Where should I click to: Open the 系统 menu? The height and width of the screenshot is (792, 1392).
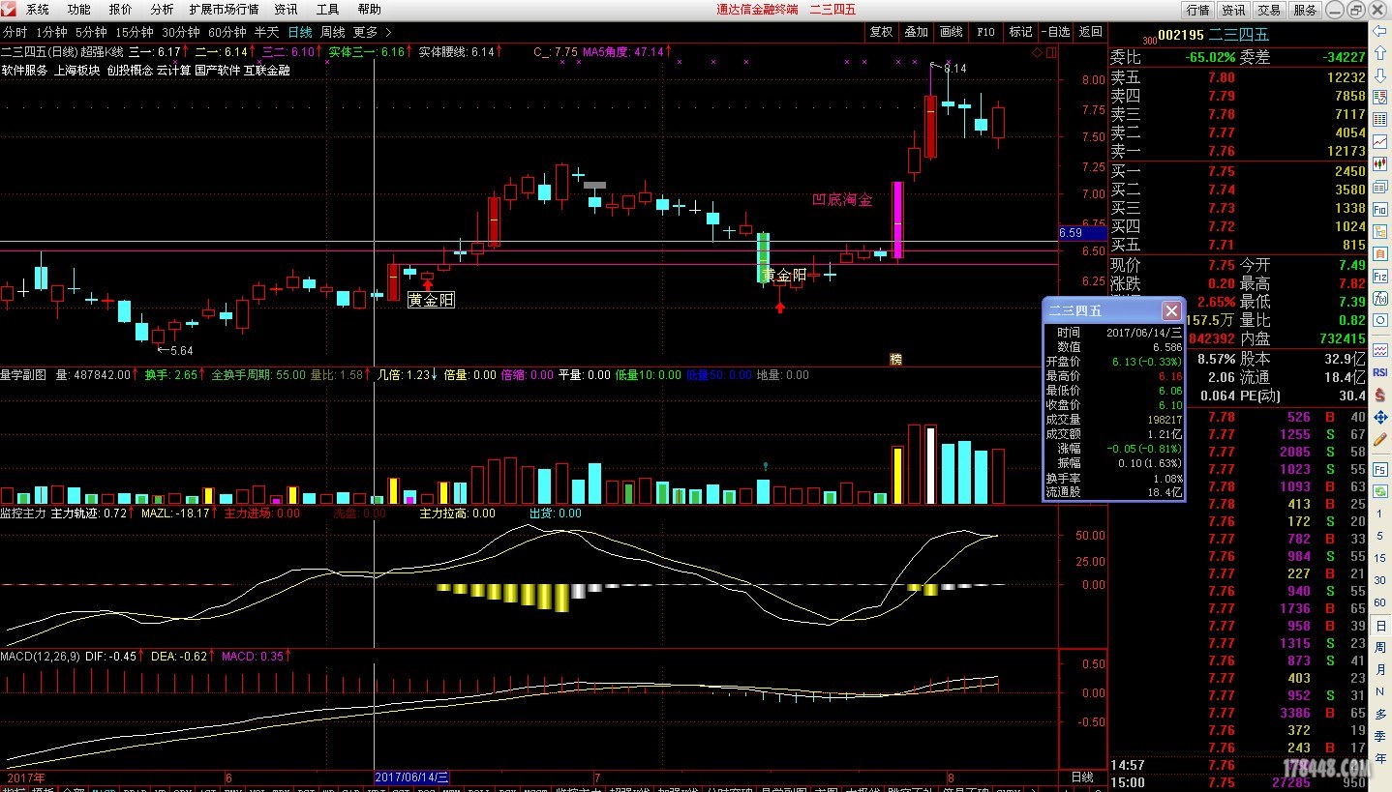click(x=37, y=10)
